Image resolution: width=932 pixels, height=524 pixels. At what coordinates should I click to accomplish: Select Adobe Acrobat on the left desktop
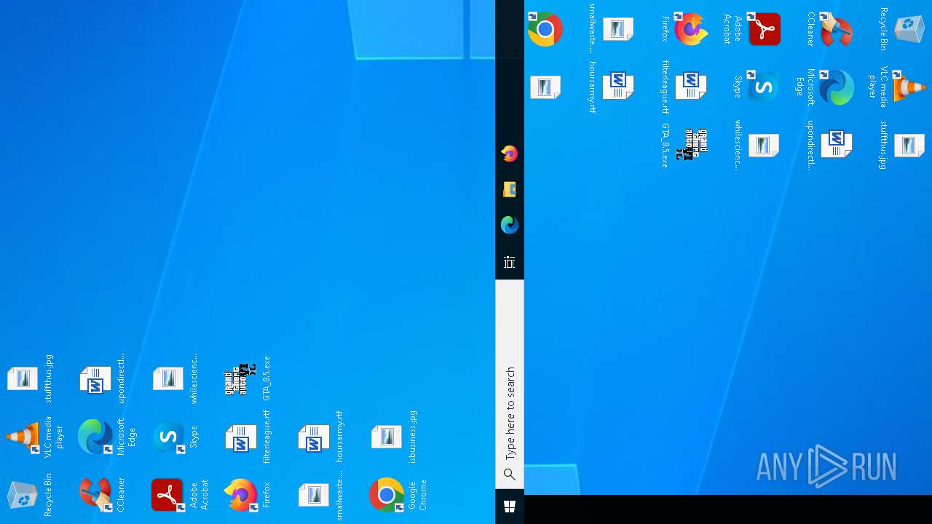point(178,495)
